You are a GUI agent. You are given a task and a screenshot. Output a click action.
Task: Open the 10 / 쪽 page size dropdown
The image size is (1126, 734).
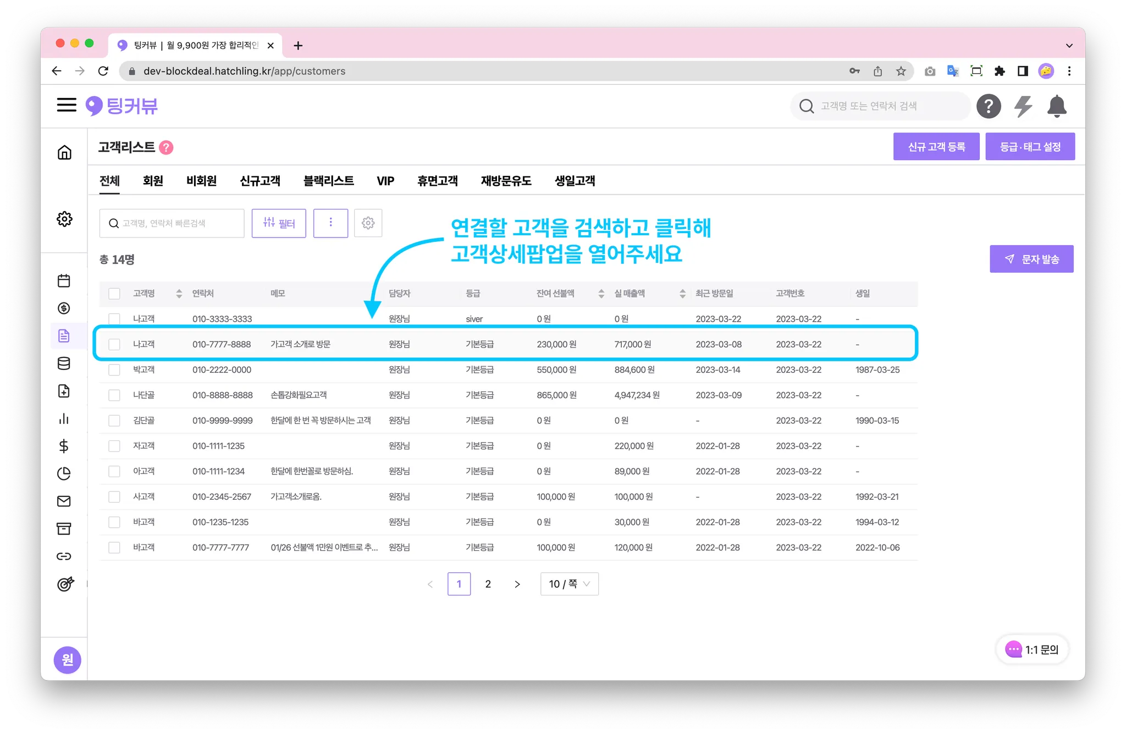(569, 584)
